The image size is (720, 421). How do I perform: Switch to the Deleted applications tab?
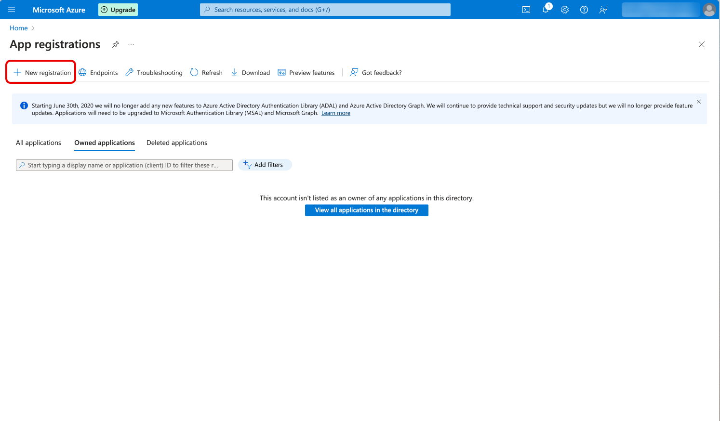pos(177,143)
